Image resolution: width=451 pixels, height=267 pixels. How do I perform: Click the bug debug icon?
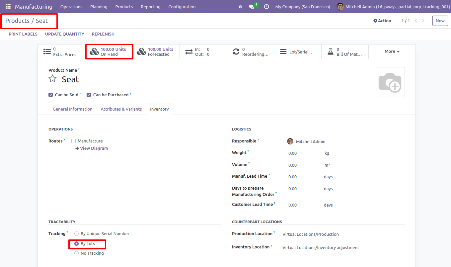tap(240, 7)
